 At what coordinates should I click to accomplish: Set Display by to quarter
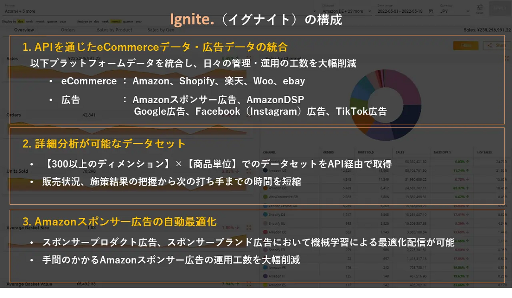tap(52, 21)
